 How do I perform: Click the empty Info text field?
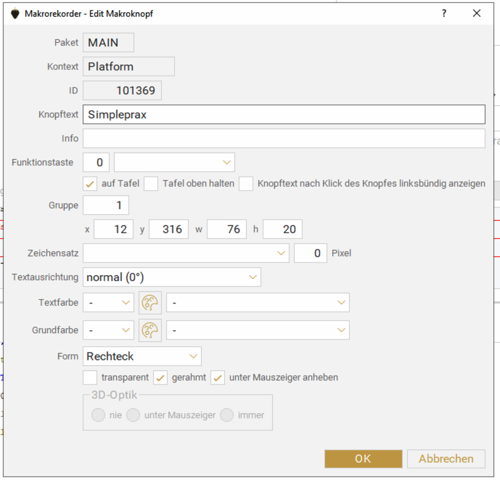click(284, 138)
